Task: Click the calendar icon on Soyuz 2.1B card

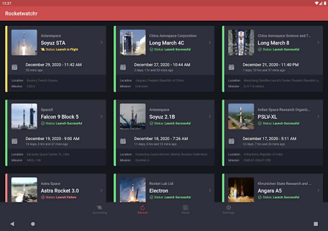Action: (x=123, y=141)
